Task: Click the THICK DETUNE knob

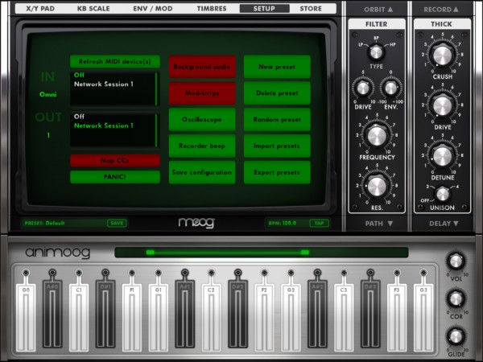Action: [442, 156]
